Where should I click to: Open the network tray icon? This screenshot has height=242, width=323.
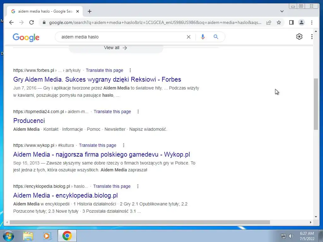coord(284,236)
